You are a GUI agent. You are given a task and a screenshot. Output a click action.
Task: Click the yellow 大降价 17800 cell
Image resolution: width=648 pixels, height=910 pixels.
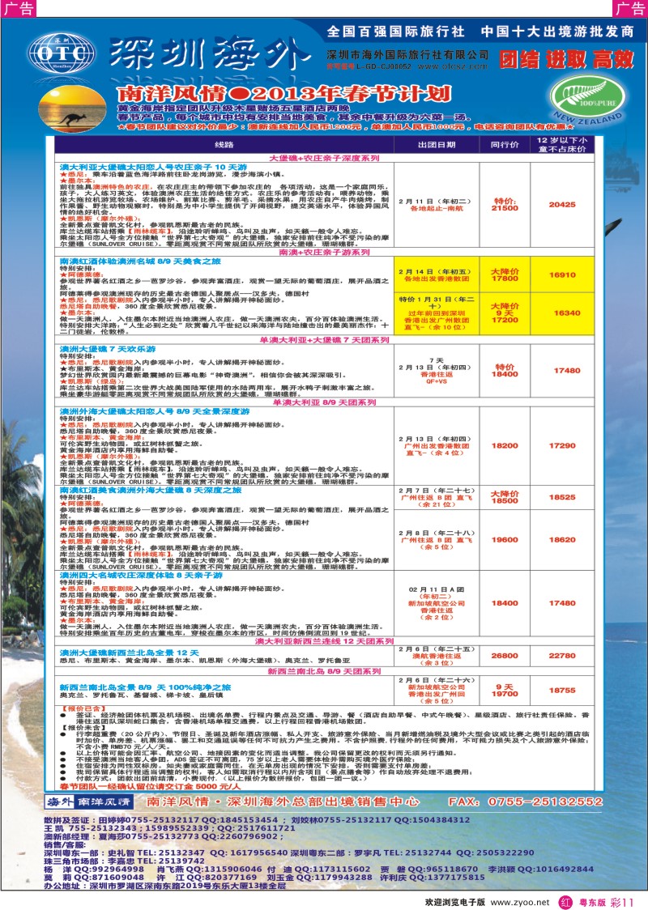point(505,274)
